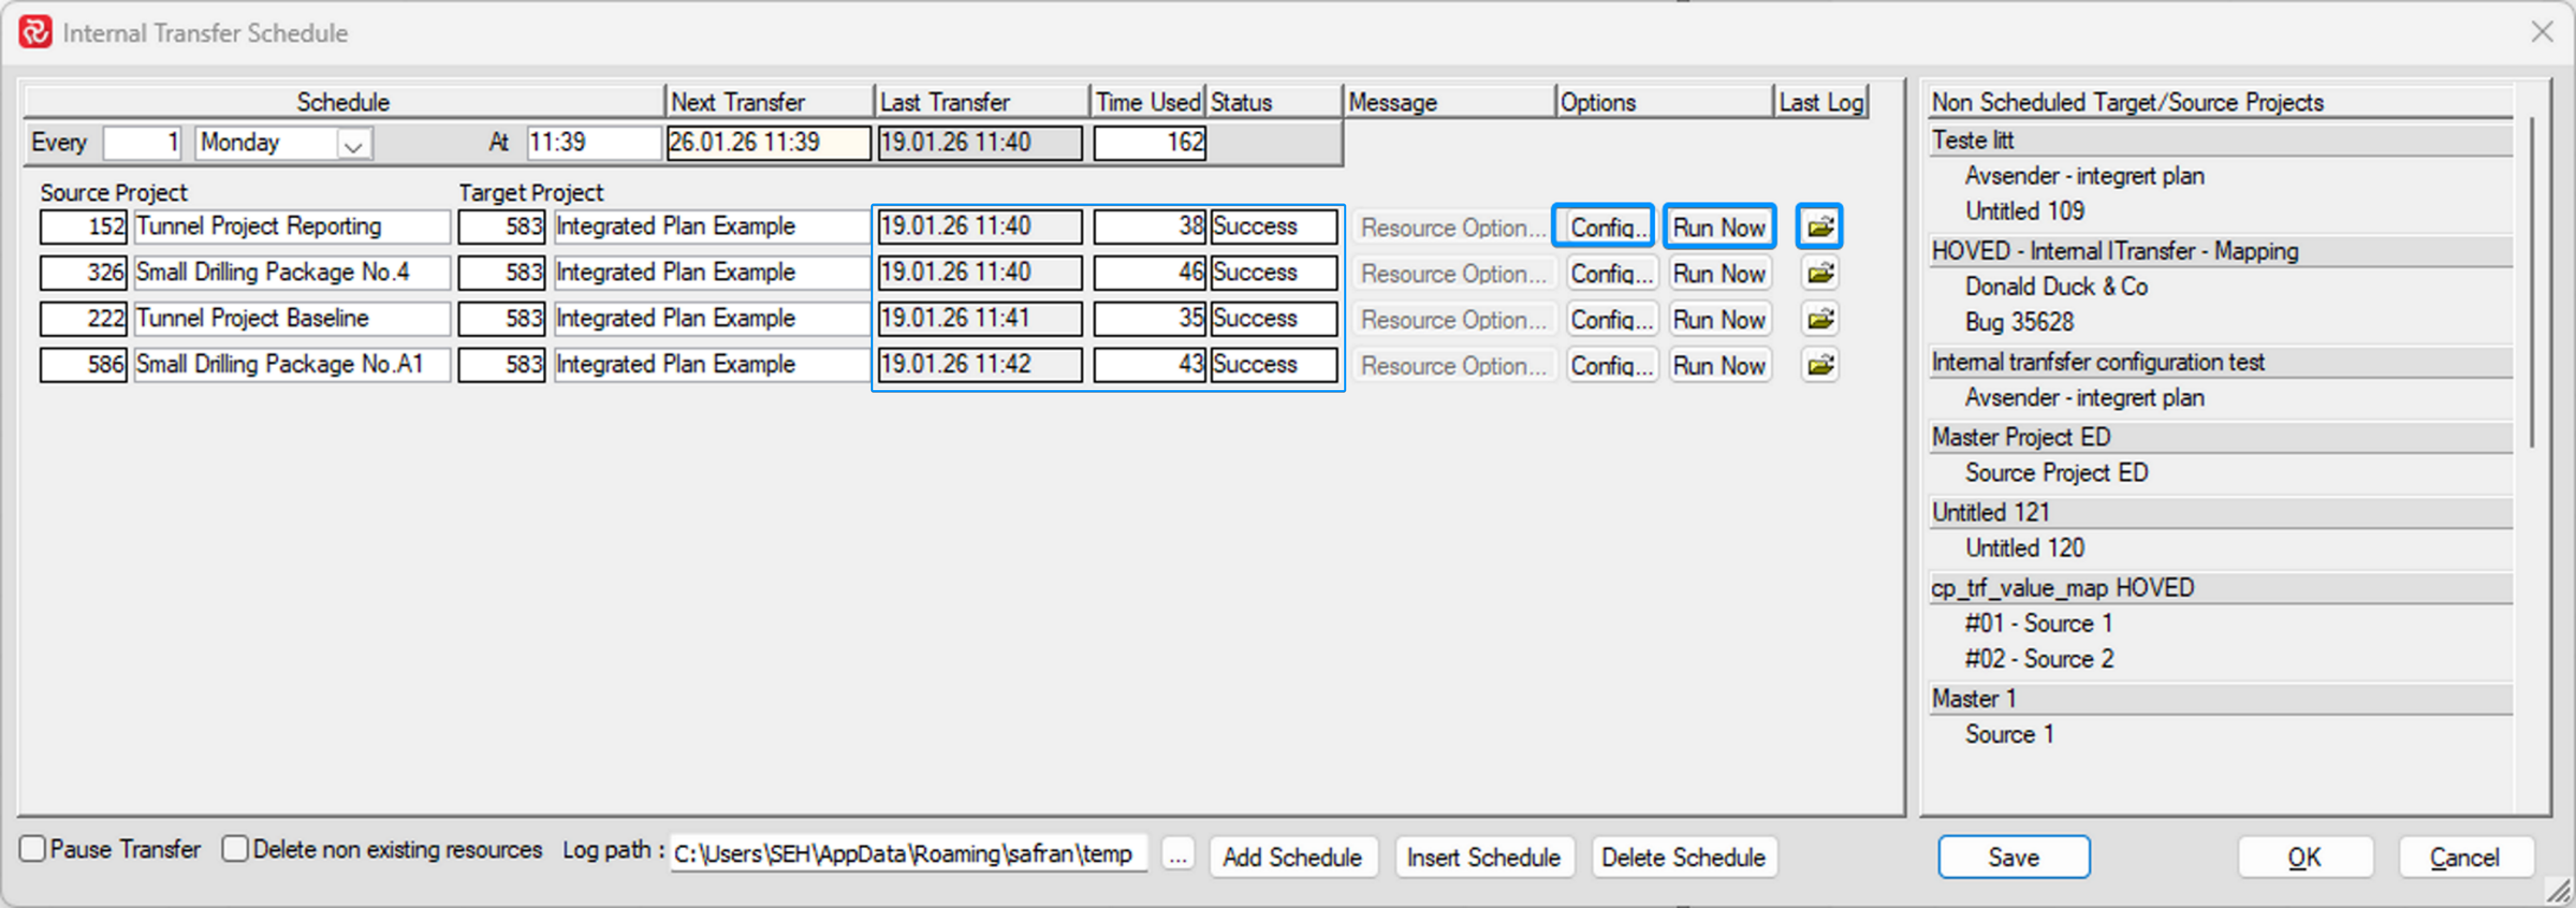
Task: Open last log for Small Drilling Package No.4
Action: click(x=1819, y=273)
